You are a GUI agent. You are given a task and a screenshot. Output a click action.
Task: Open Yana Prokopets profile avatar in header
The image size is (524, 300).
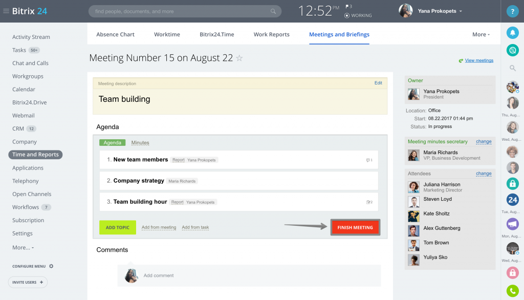click(x=405, y=11)
